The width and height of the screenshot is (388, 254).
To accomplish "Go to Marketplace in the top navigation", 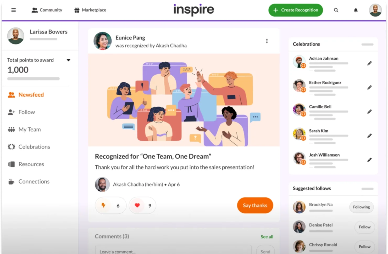I will pos(90,10).
